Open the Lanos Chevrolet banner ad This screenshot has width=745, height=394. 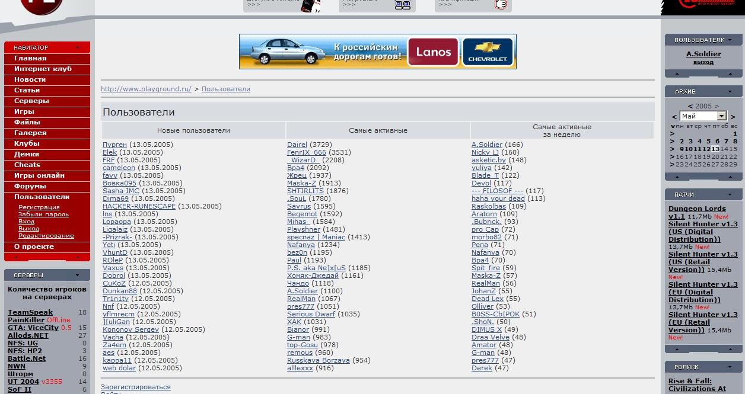(377, 52)
